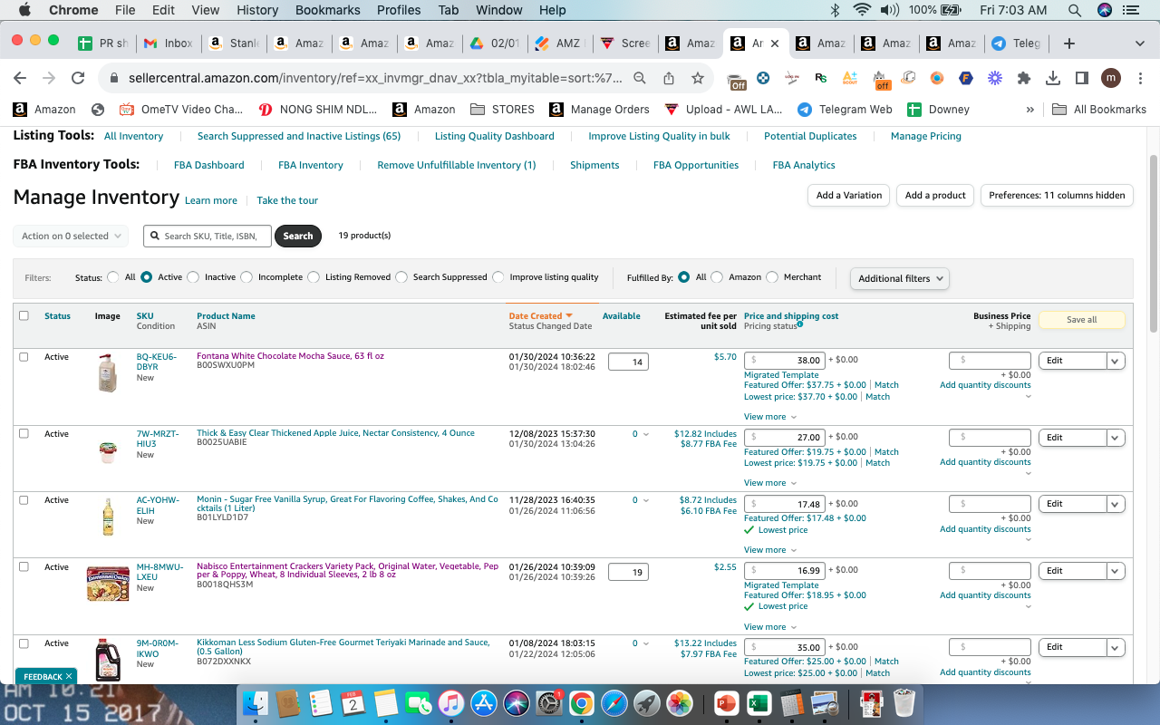Viewport: 1160px width, 725px height.
Task: Open the Chrome profile avatar 'm'
Action: coord(1111,78)
